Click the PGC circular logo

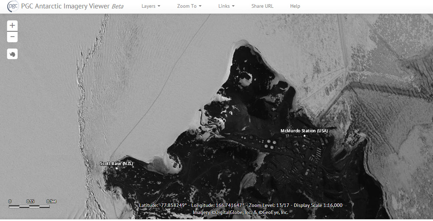point(13,6)
